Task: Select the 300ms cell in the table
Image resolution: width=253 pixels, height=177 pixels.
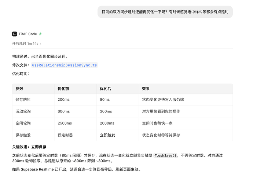Action: [x=118, y=111]
